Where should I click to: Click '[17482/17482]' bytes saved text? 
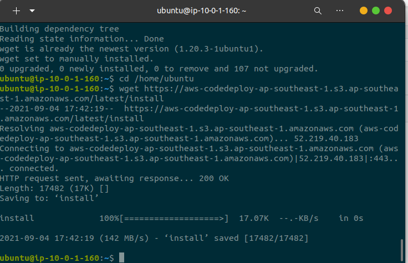point(276,238)
